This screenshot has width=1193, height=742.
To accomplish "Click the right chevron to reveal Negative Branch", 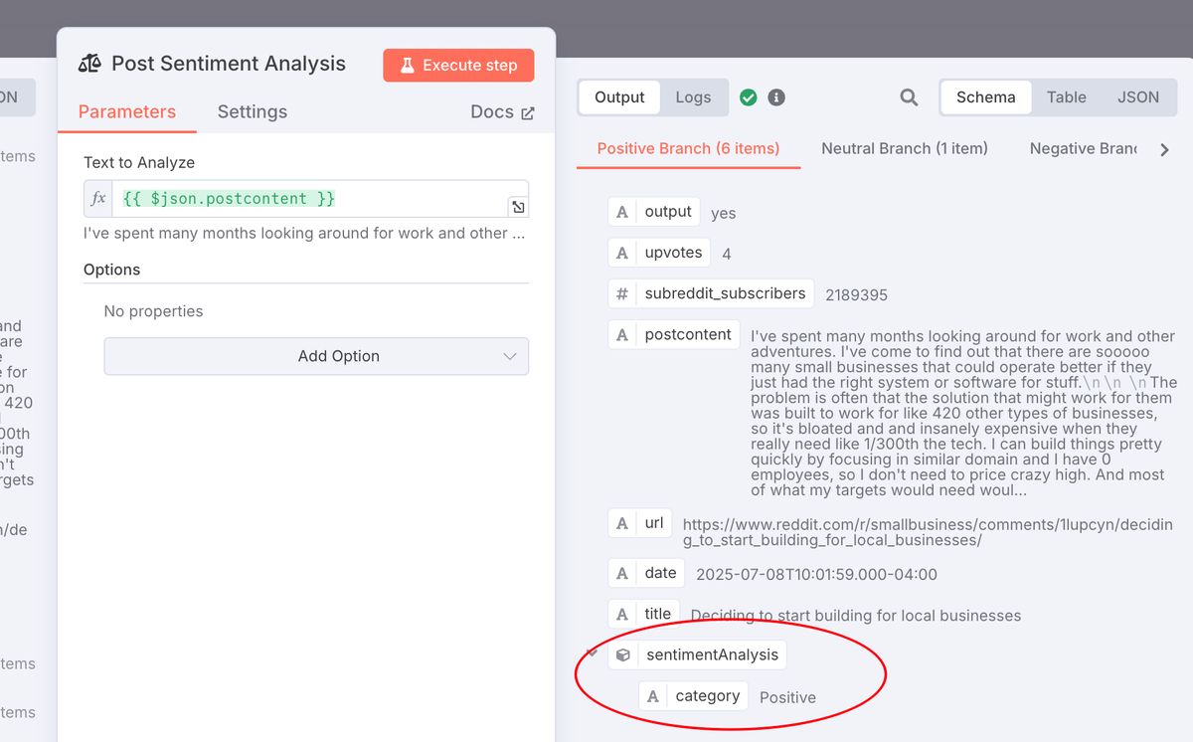I will [x=1164, y=149].
